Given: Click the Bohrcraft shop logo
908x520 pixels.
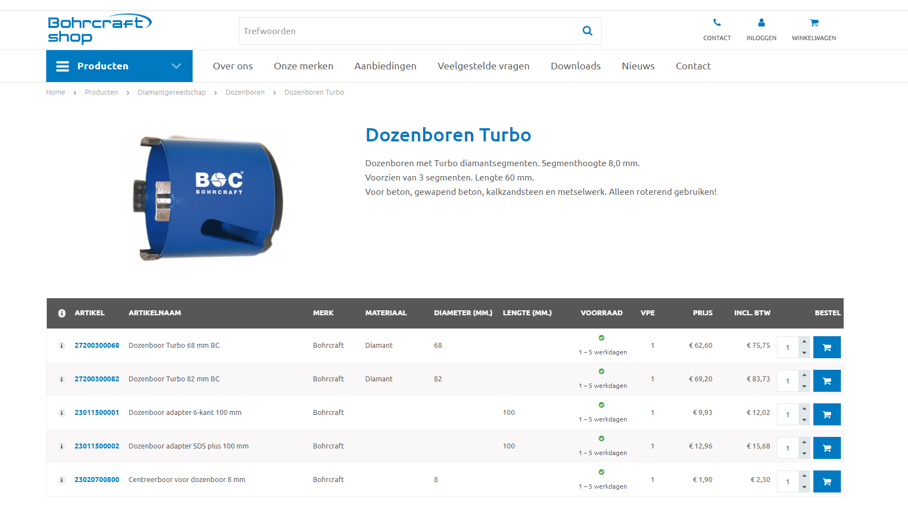Looking at the screenshot, I should (x=100, y=29).
